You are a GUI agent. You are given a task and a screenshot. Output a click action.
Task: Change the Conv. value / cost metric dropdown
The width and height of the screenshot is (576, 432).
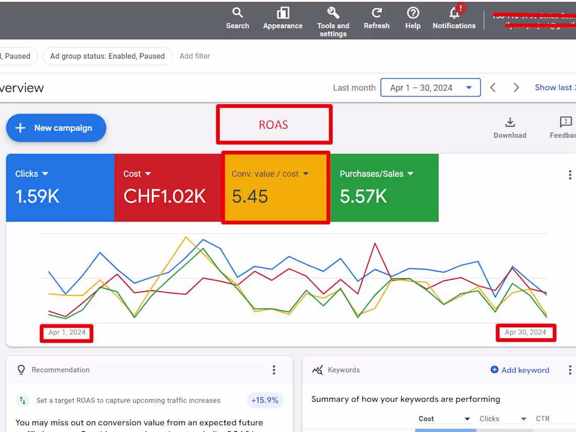point(270,174)
